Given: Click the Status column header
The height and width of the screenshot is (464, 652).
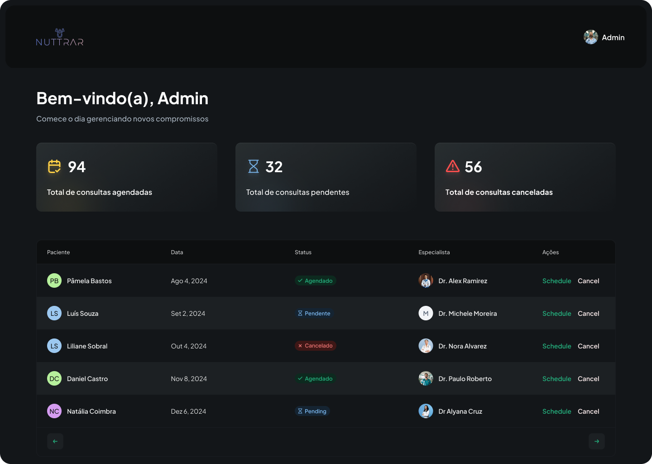Looking at the screenshot, I should click(303, 252).
